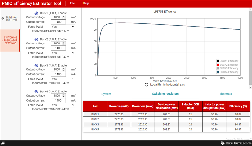Select the BUCK4 rail cell
The height and width of the screenshot is (146, 252).
coord(95,129)
